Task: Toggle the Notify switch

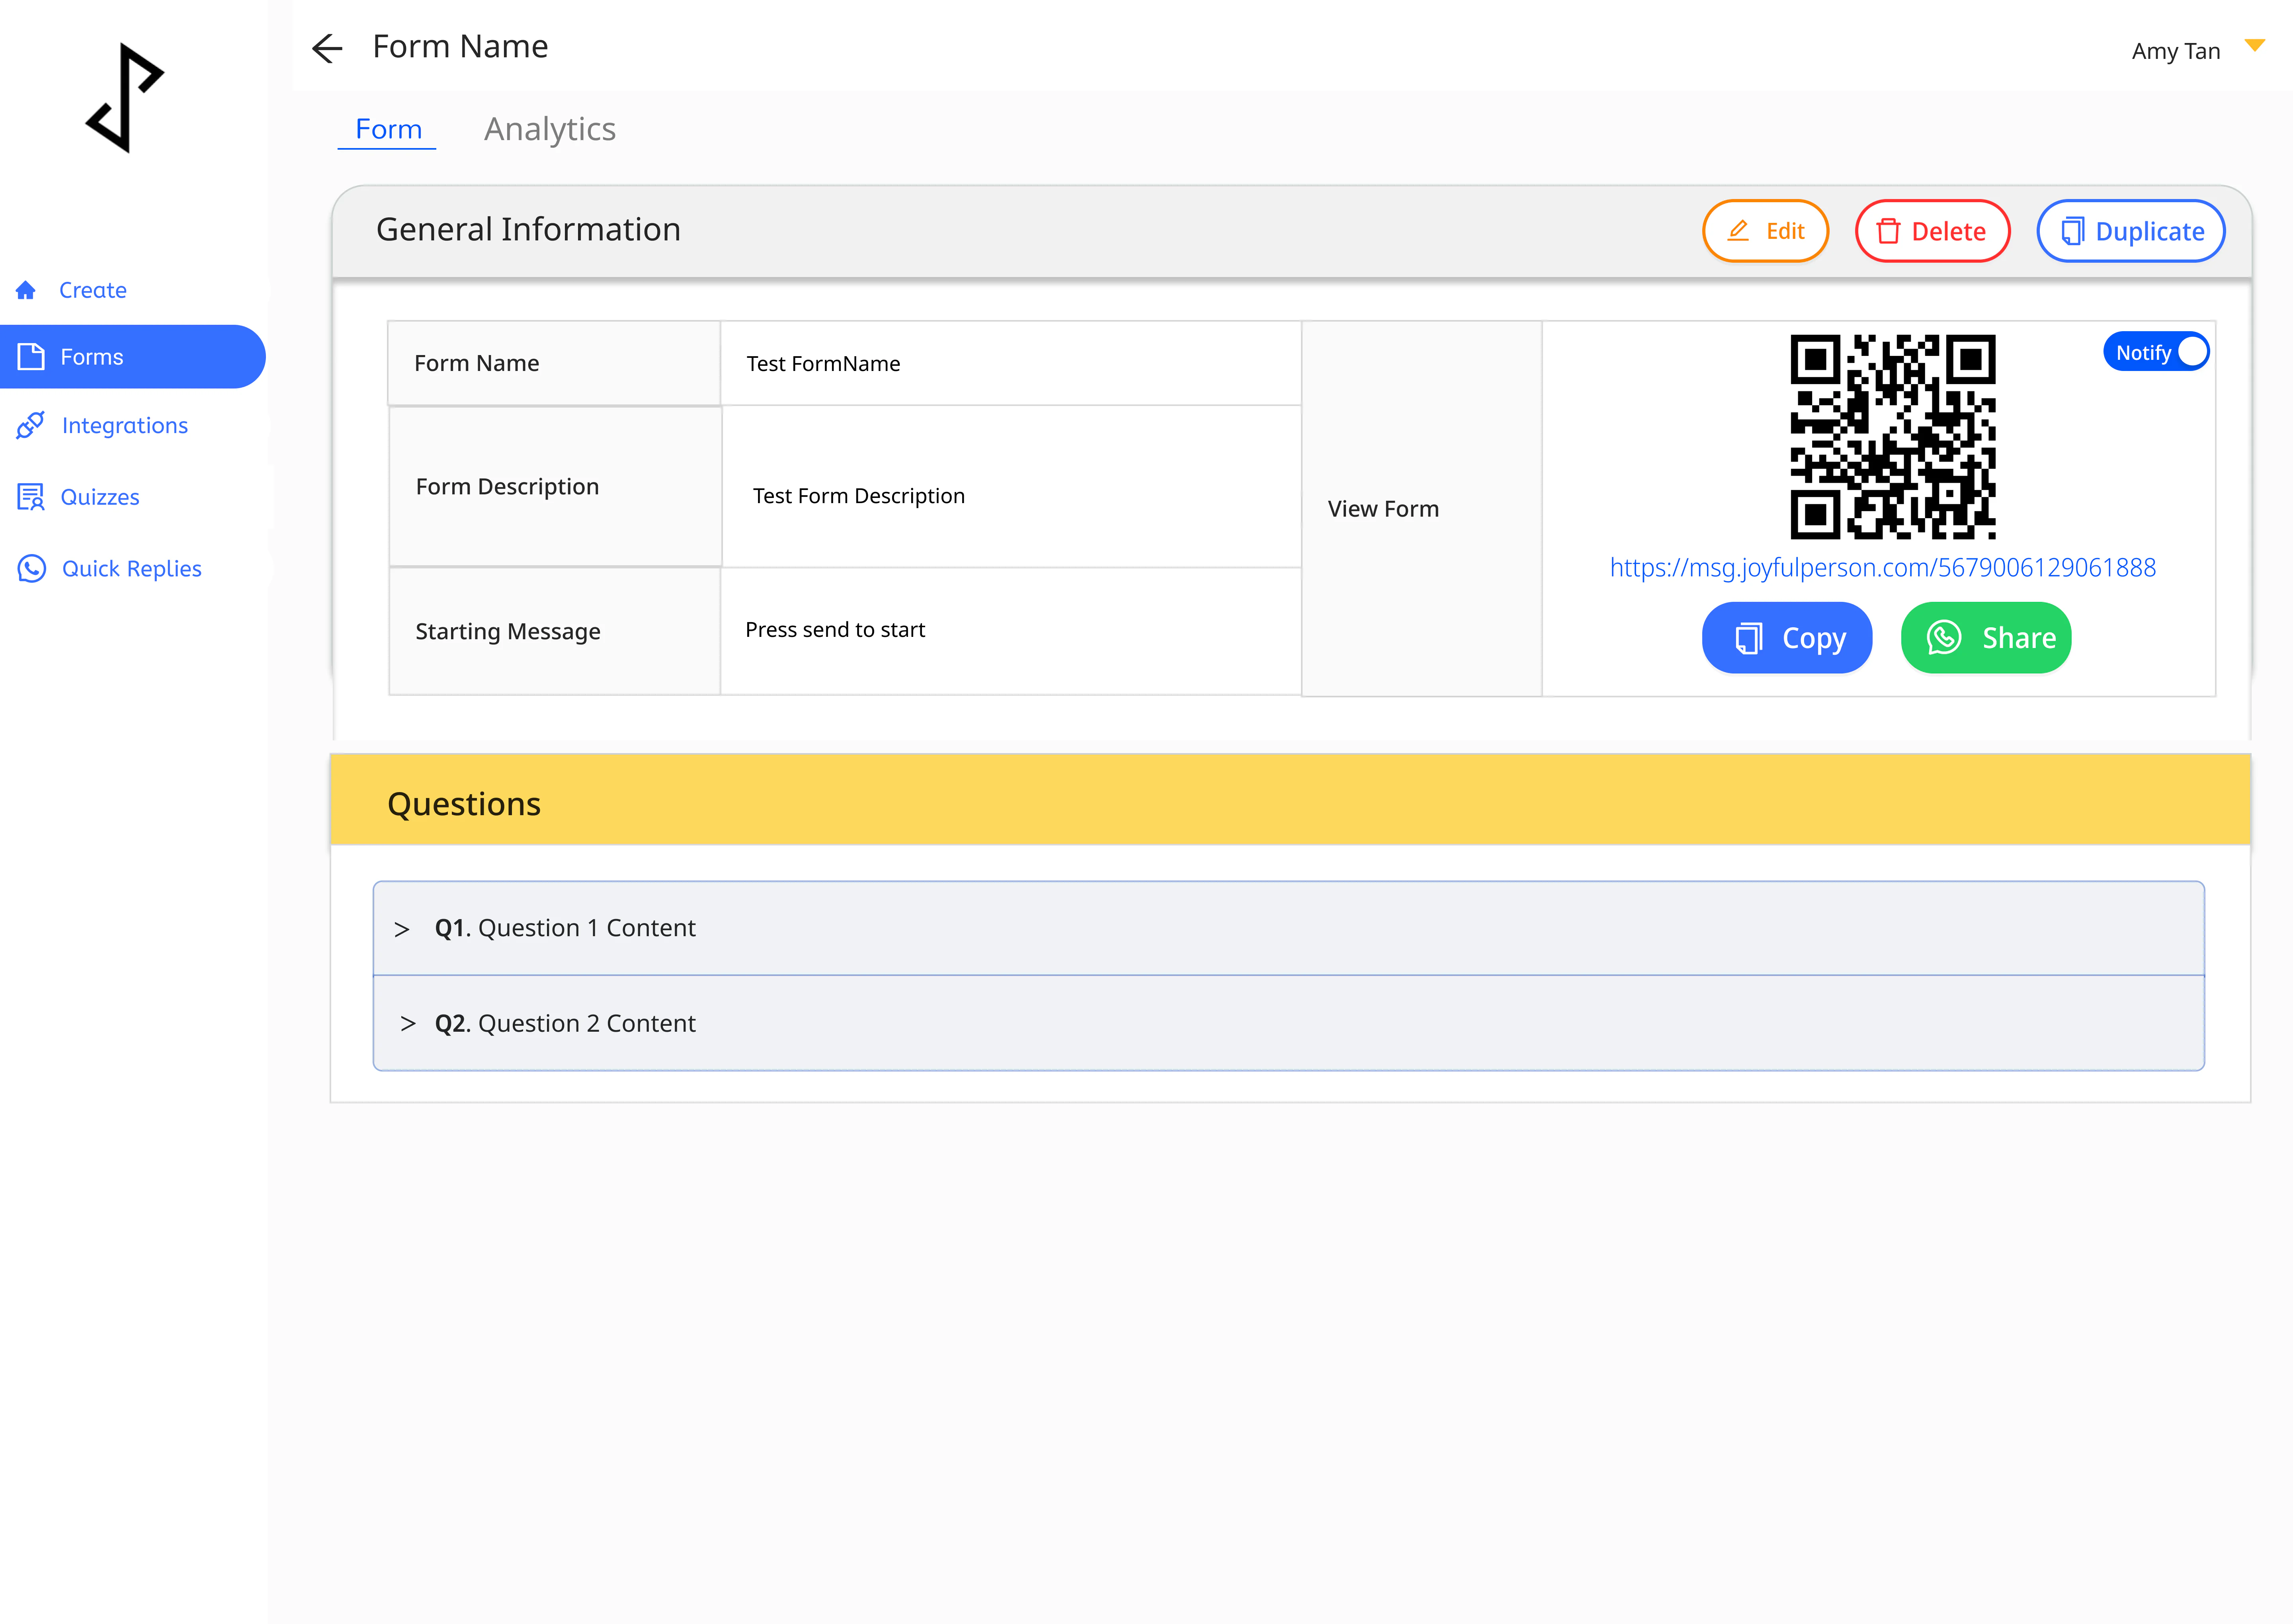Action: (x=2156, y=352)
